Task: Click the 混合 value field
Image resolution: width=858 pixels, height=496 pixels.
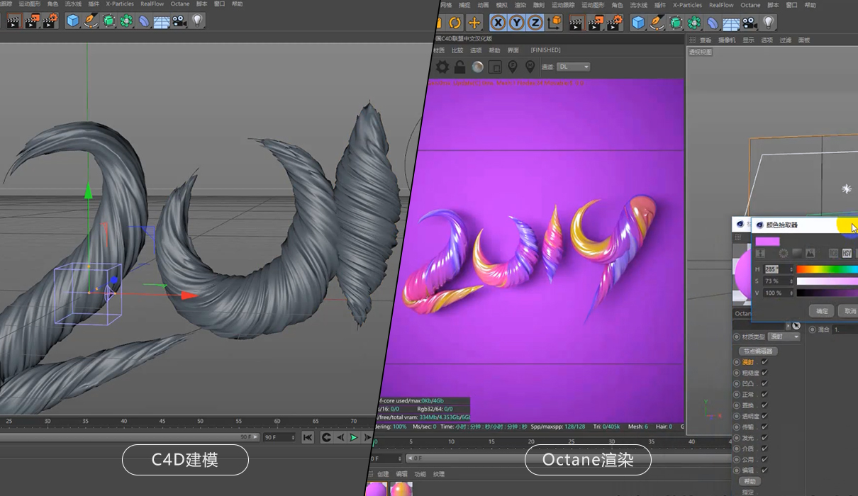Action: click(x=845, y=329)
